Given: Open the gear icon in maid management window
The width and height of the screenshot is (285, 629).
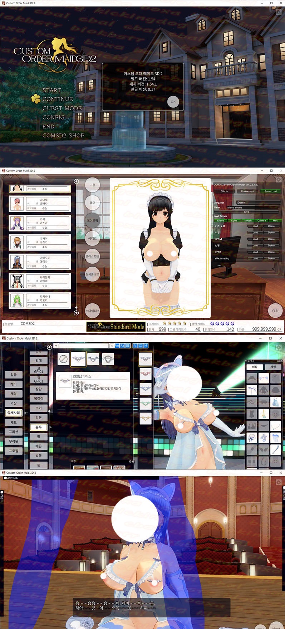Looking at the screenshot, I should point(279,179).
